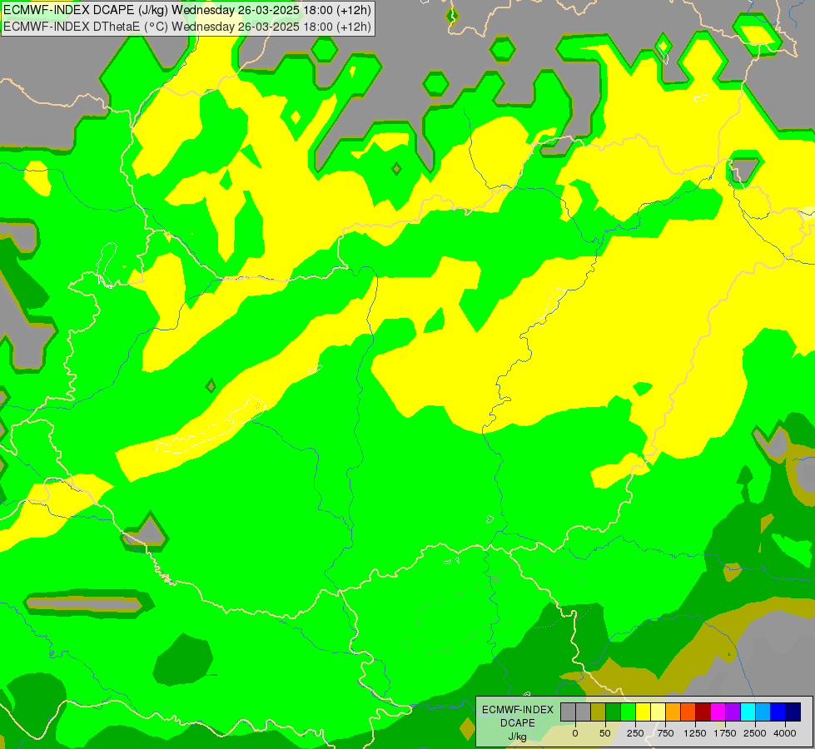
Task: Click the 'ECMWF-INDEX DThetaE (°C)' title line
Action: [x=187, y=27]
